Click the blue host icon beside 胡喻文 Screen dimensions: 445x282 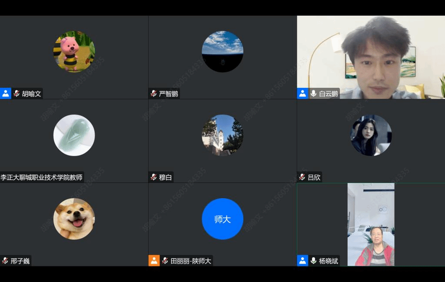pos(6,93)
